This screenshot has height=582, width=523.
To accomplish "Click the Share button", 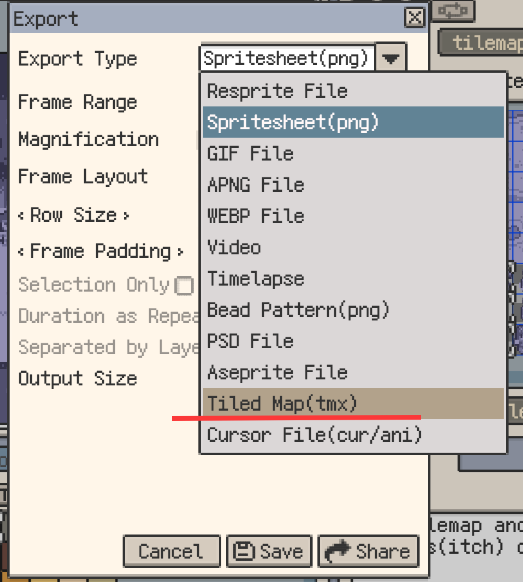I will (x=369, y=551).
